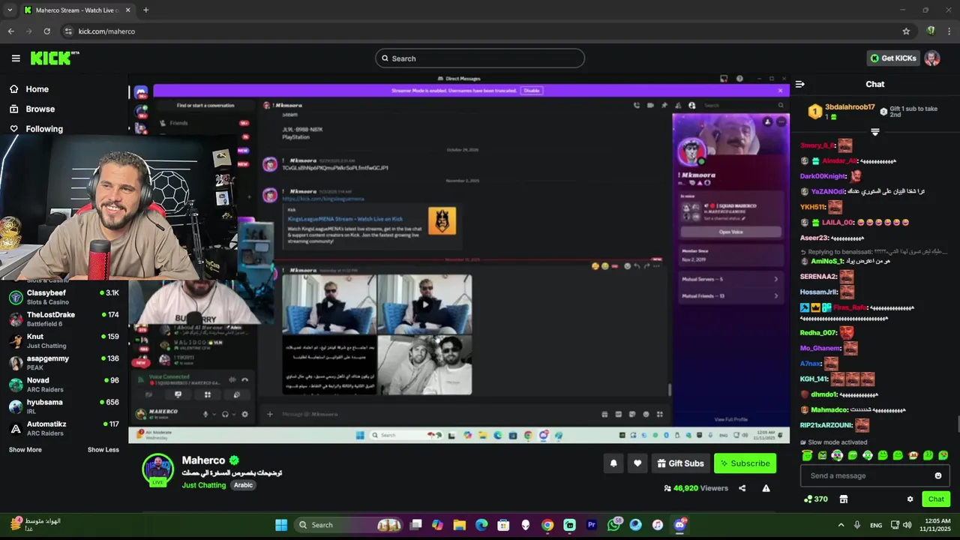Open WhatsApp from the taskbar
The image size is (960, 540).
[614, 525]
